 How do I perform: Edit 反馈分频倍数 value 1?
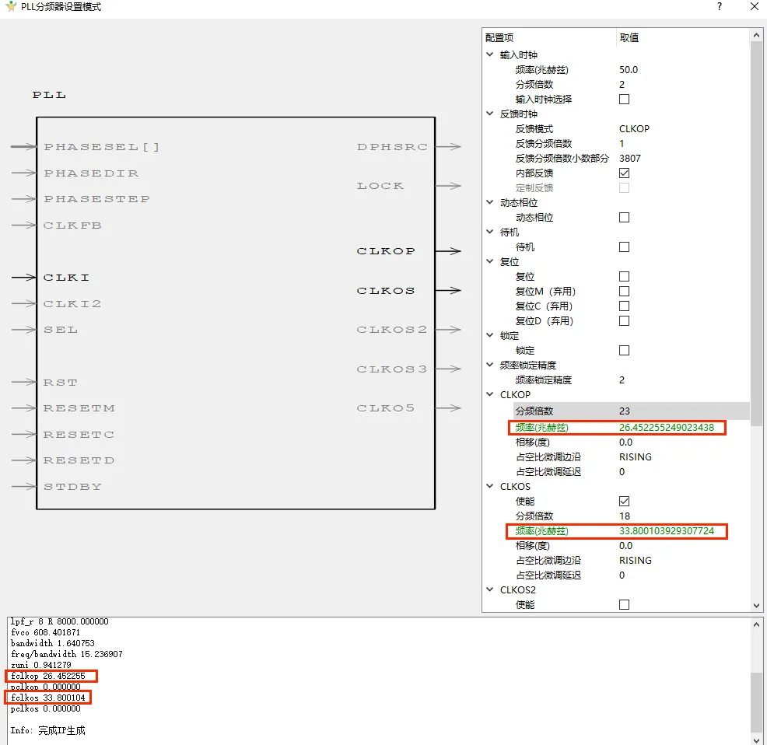(622, 143)
